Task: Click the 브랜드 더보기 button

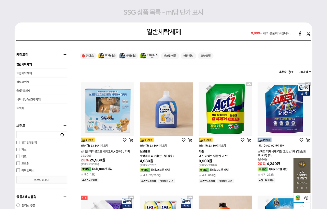Action: point(42,180)
